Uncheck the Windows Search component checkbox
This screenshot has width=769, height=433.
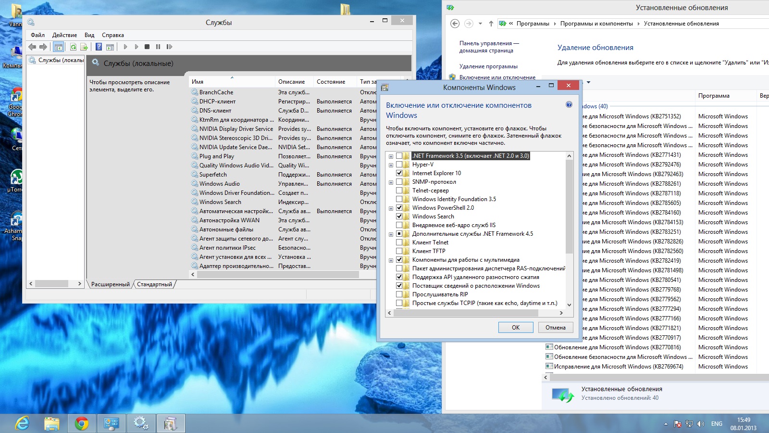click(x=399, y=216)
